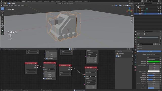Click eyedropper on Rotate Object node
The height and width of the screenshot is (91, 162).
pyautogui.click(x=95, y=77)
